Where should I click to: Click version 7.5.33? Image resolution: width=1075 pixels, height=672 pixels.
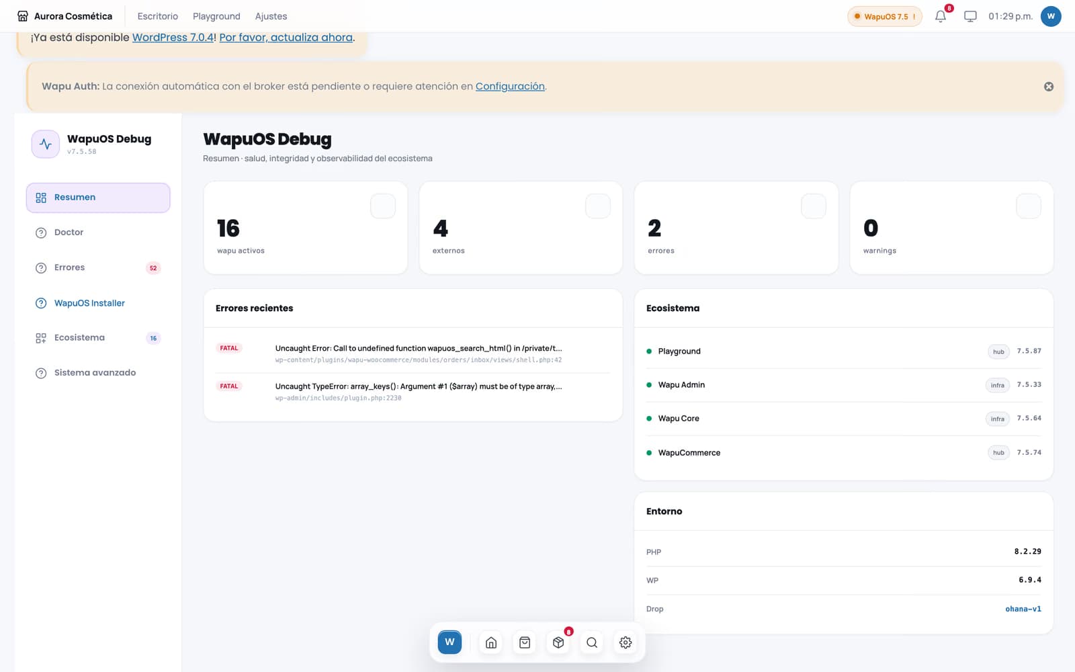tap(1029, 385)
